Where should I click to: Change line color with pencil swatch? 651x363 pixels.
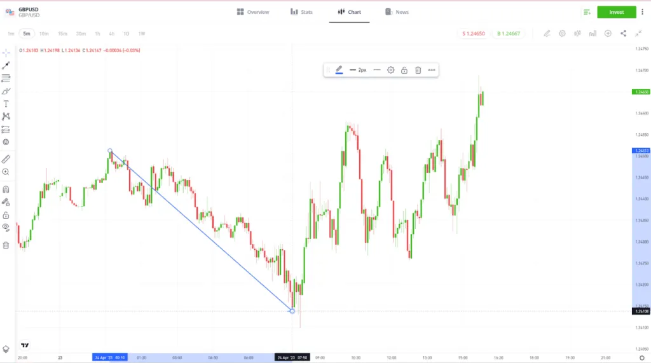(x=339, y=70)
